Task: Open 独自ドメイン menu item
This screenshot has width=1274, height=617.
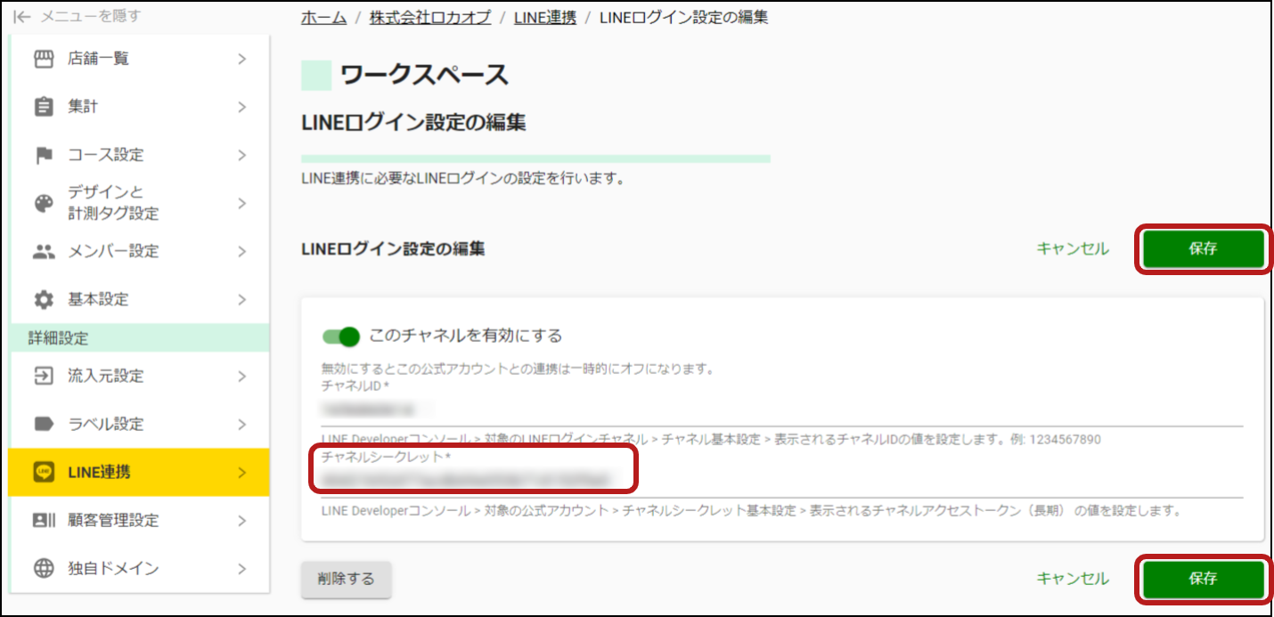Action: (139, 568)
